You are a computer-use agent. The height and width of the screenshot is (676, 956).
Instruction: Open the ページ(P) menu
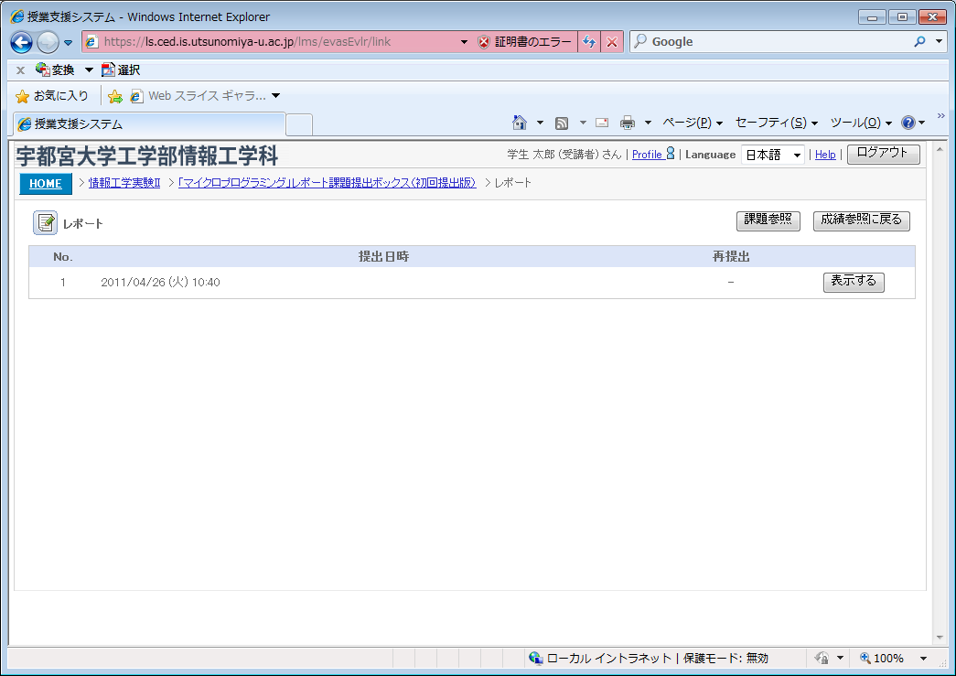tap(693, 123)
